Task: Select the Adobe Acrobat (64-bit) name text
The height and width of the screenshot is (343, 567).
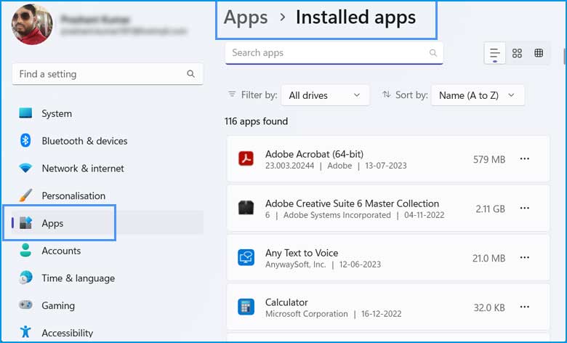Action: [314, 154]
